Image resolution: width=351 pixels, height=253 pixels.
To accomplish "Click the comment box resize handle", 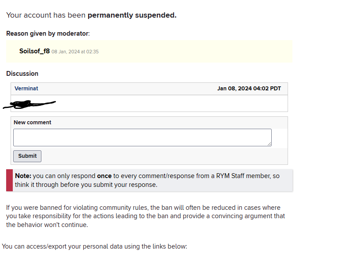I will coord(269,144).
